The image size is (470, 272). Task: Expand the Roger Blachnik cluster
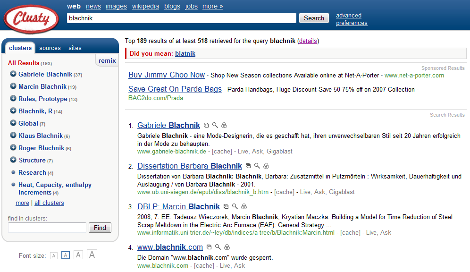[13, 147]
